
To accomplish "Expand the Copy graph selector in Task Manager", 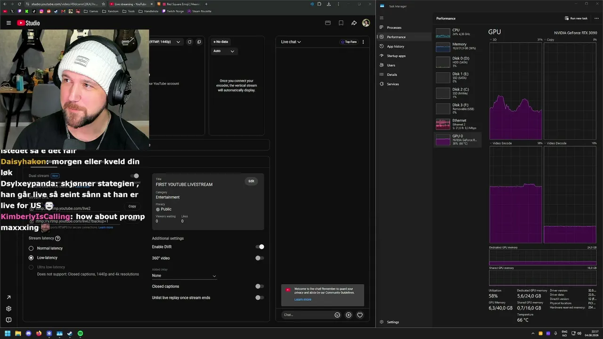I will pyautogui.click(x=550, y=40).
